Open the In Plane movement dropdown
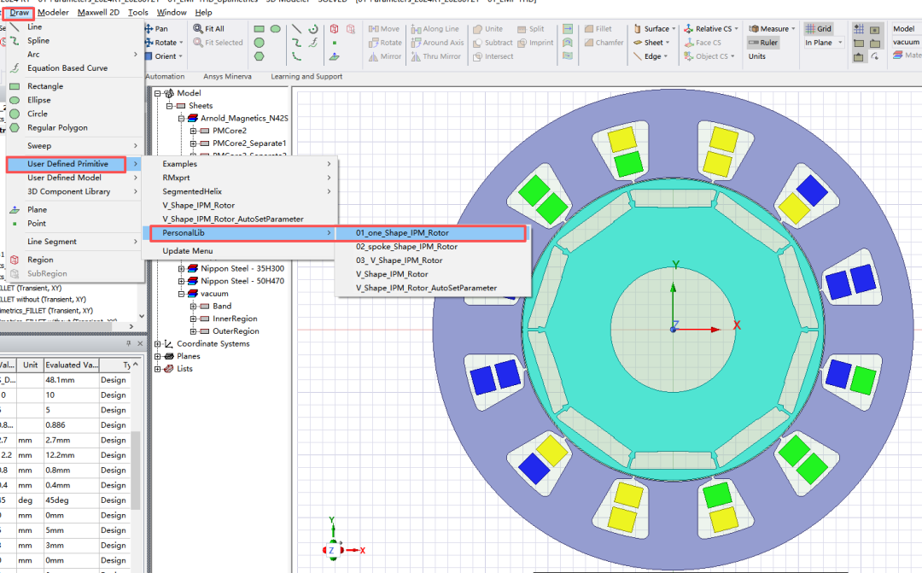 pyautogui.click(x=824, y=43)
